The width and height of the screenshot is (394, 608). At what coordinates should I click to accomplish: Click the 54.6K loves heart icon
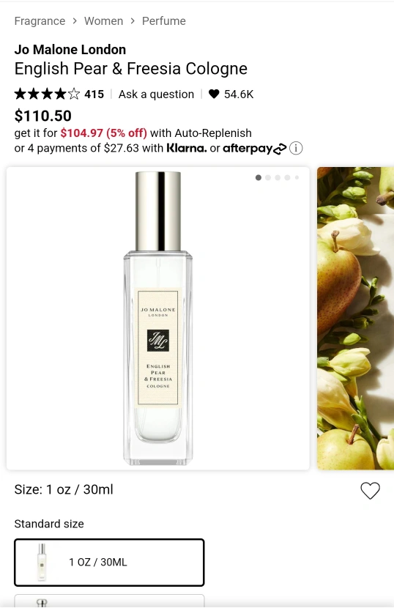tap(214, 94)
